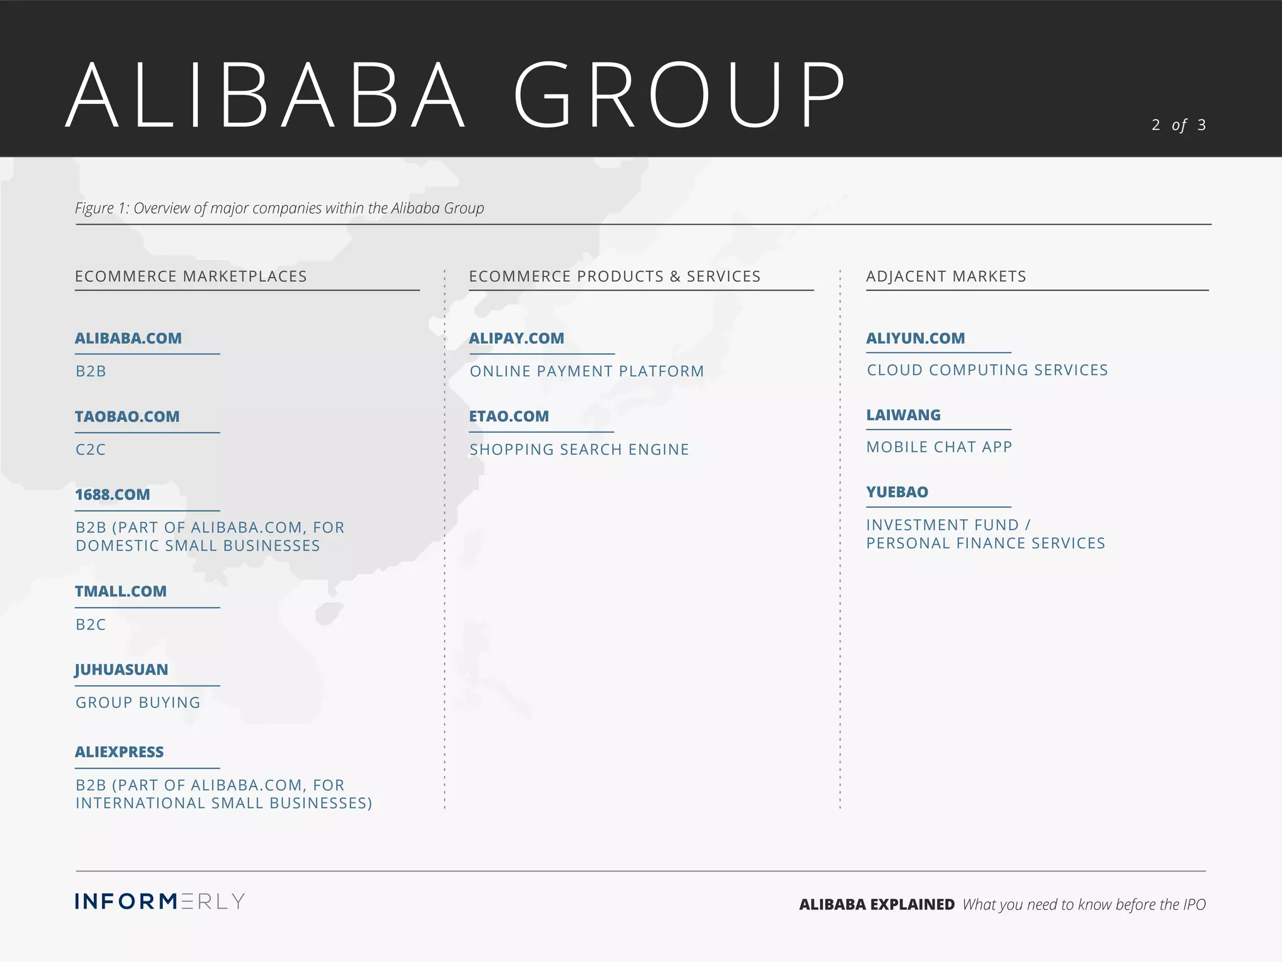Click the international small businesses description

point(223,794)
